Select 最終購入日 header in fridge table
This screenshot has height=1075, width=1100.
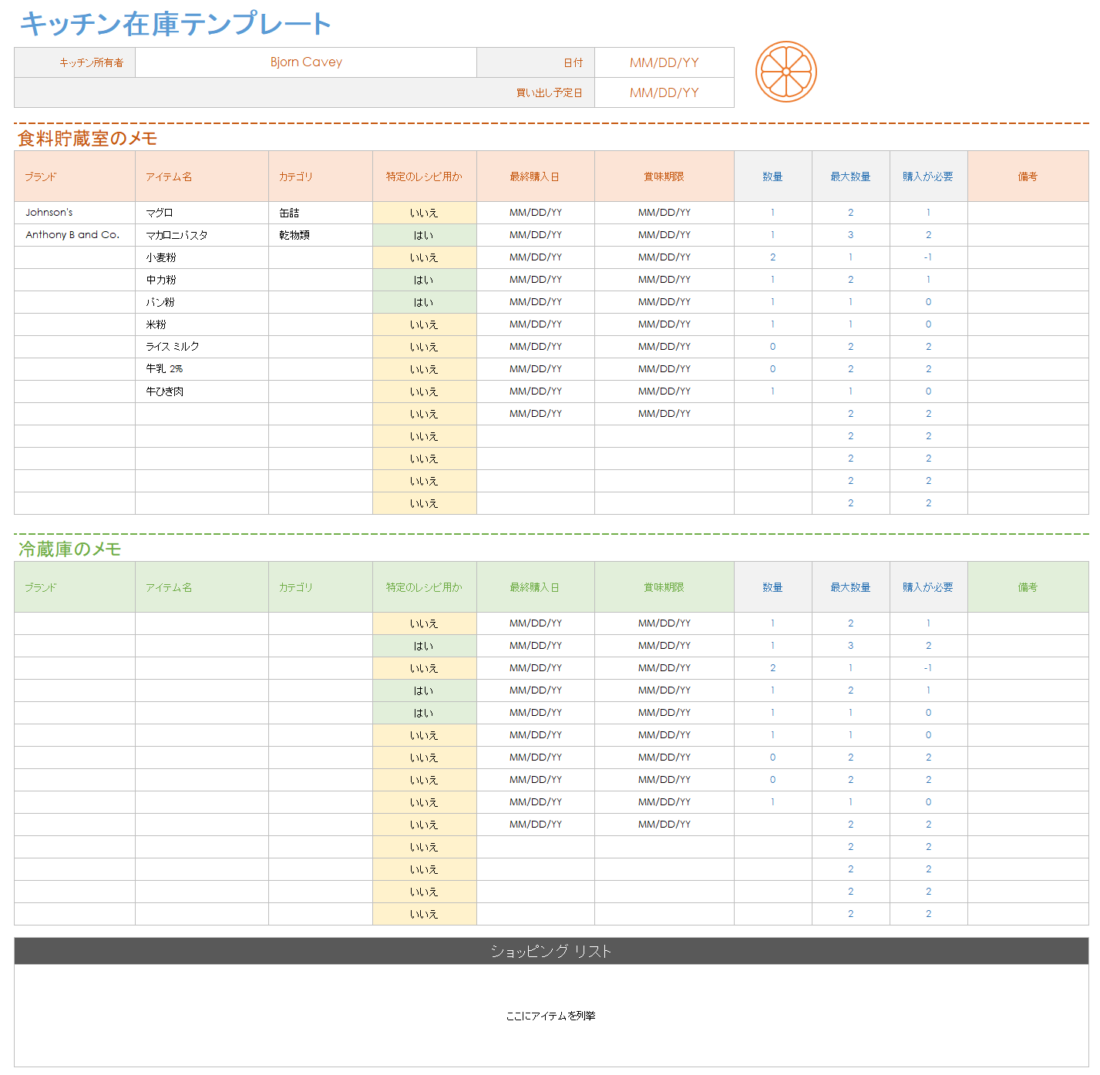coord(536,587)
